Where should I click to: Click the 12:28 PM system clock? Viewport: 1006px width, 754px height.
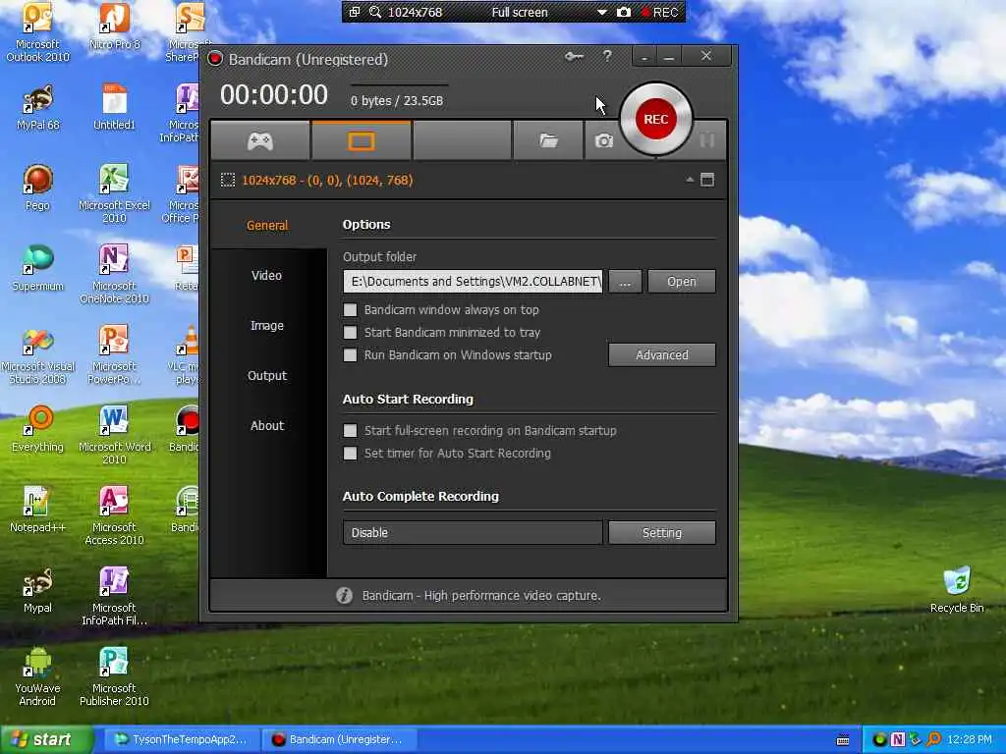[970, 739]
